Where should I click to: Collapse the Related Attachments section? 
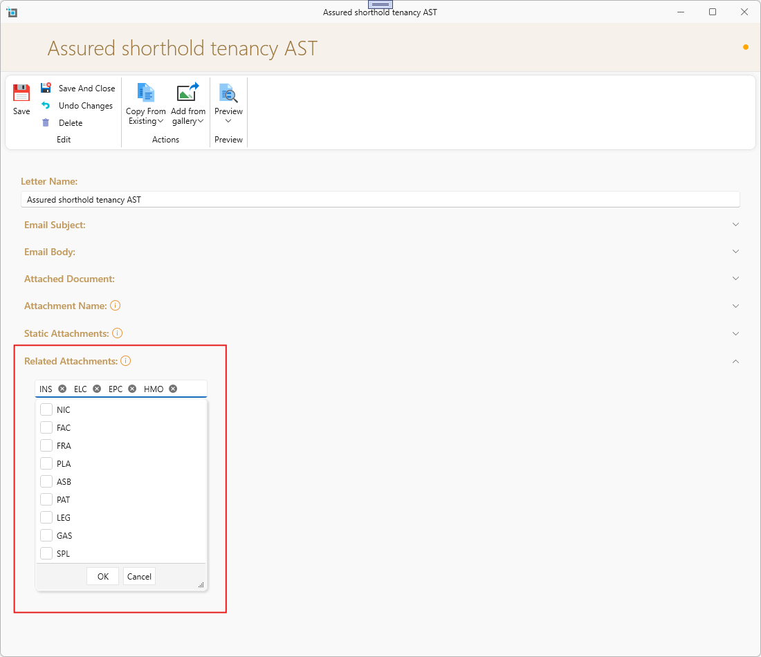click(x=735, y=361)
